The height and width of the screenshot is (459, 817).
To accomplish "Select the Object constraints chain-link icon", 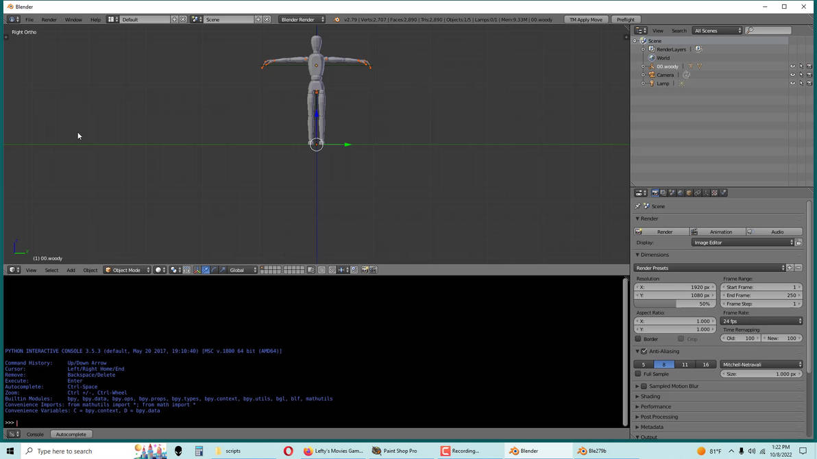I will (x=696, y=193).
